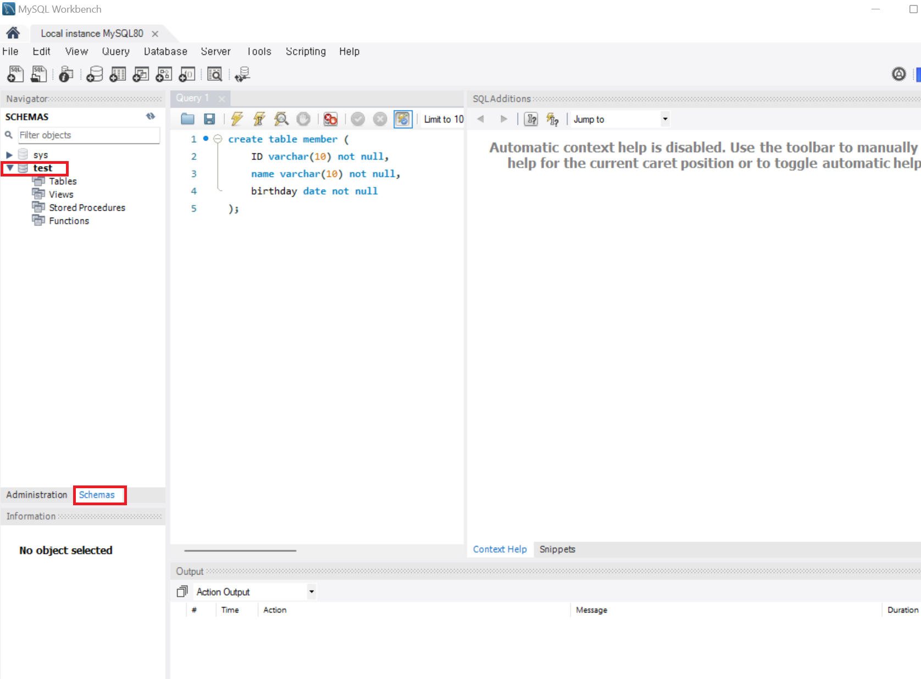This screenshot has height=679, width=921.
Task: Select the Functions node under test
Action: coord(69,220)
